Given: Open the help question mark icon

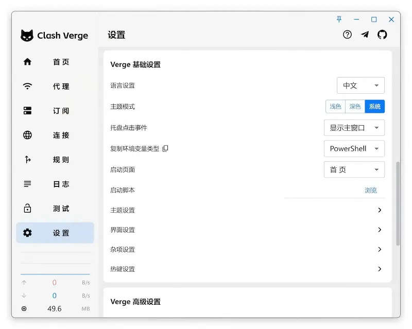Looking at the screenshot, I should tap(347, 34).
